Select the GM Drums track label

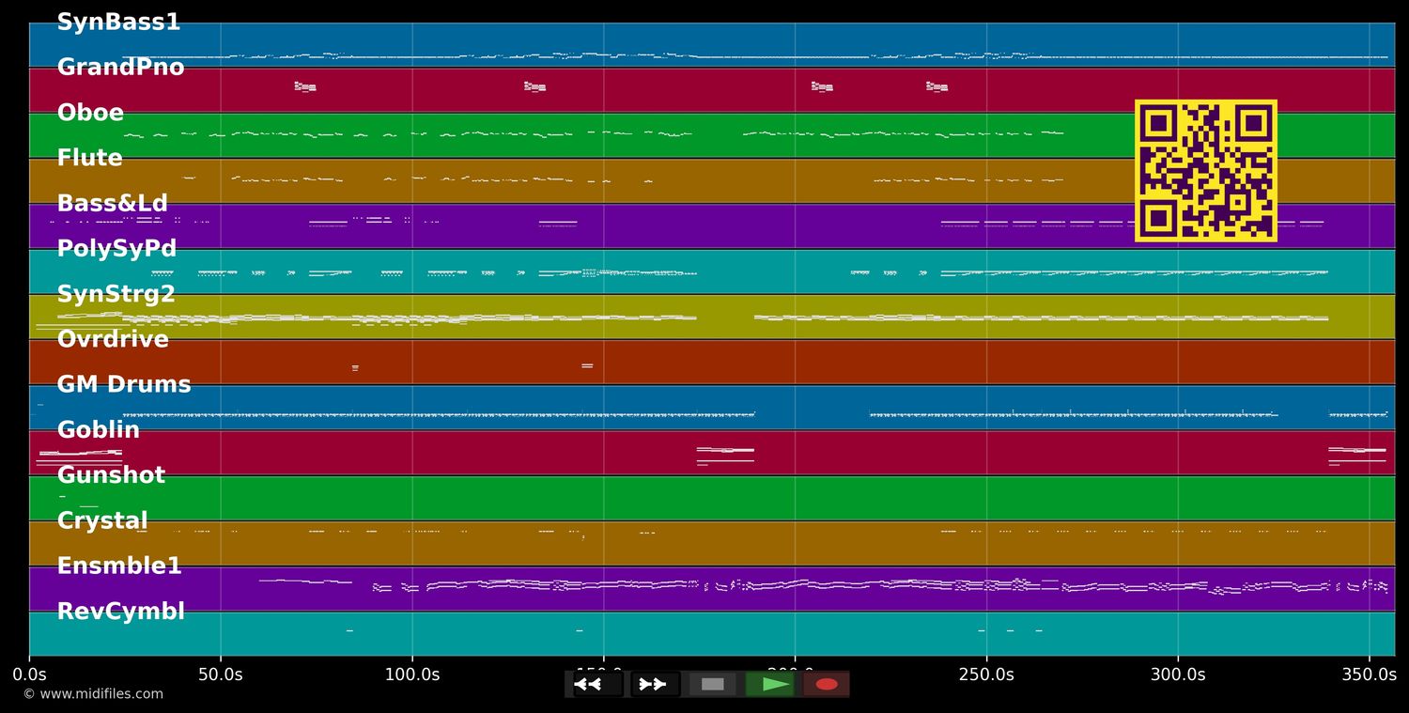[124, 384]
